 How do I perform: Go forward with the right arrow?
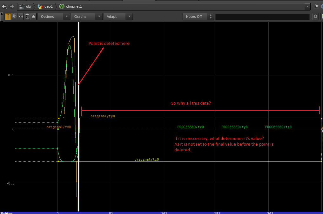[x=12, y=7]
